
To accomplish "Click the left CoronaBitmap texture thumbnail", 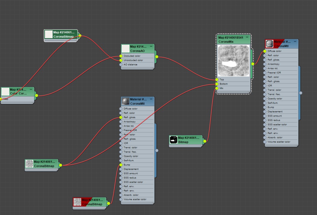I will tap(29, 164).
